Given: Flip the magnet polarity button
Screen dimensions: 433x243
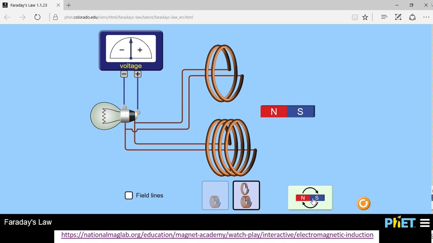Looking at the screenshot, I should 310,198.
